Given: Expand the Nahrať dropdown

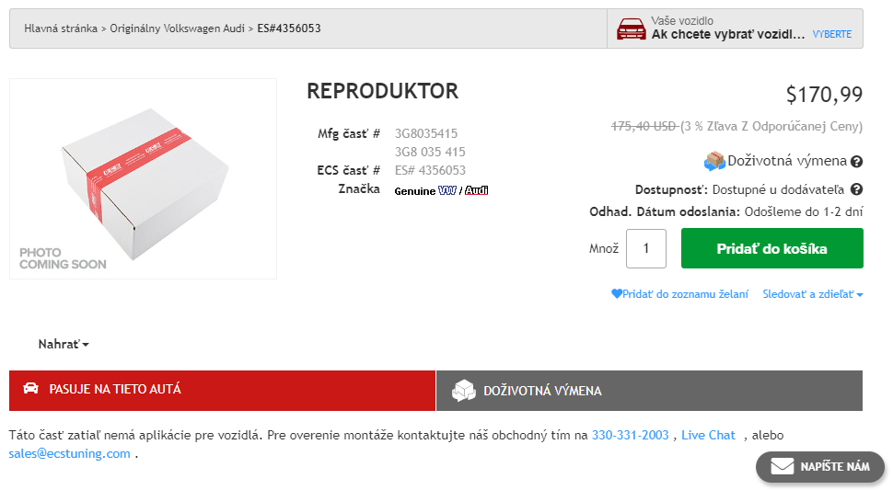Looking at the screenshot, I should (x=64, y=345).
